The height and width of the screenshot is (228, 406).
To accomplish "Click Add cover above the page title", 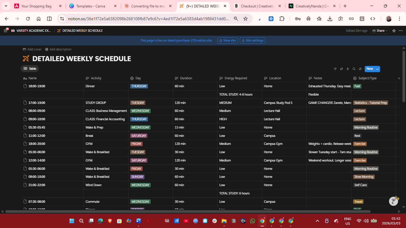I will 32,49.
